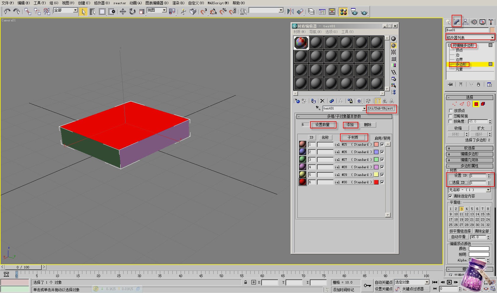The width and height of the screenshot is (497, 293).
Task: Select 顶点 in the modifier stack
Action: [459, 50]
